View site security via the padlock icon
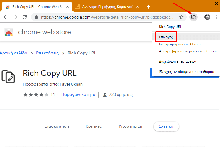This screenshot has height=147, width=220. (x=36, y=17)
